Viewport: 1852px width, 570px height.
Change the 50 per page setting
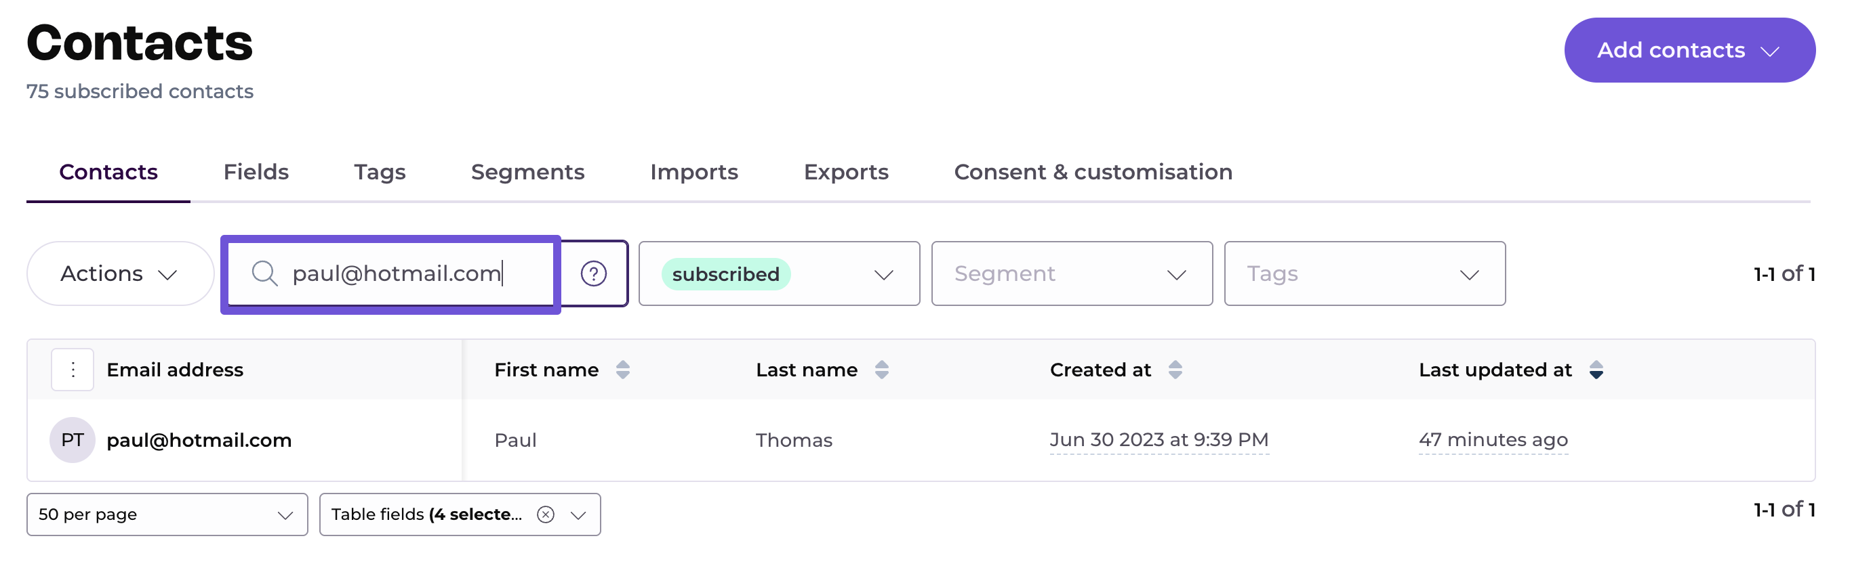pos(167,514)
